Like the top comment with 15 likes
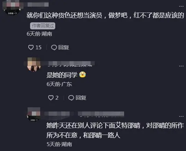 [x=31, y=48]
